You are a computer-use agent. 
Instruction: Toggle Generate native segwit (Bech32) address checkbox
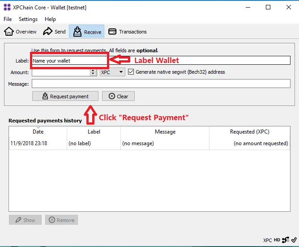click(x=131, y=72)
